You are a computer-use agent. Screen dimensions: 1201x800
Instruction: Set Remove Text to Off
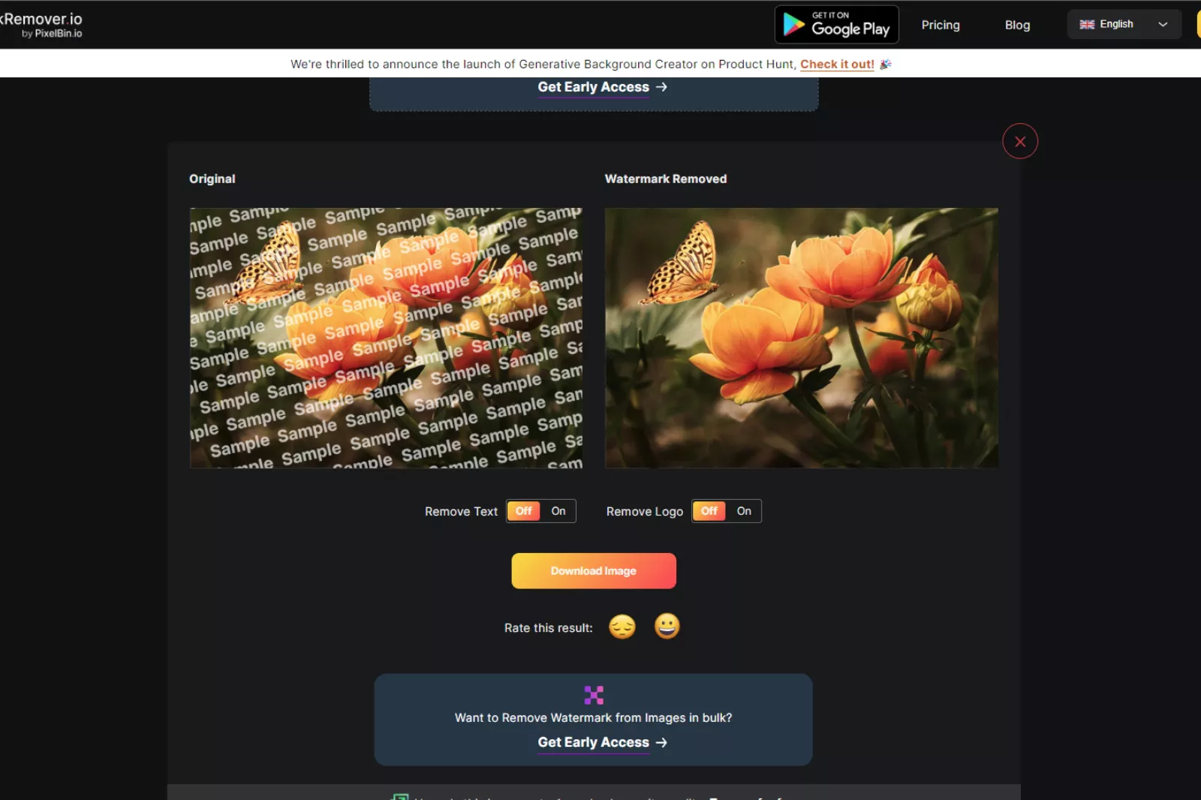coord(523,511)
